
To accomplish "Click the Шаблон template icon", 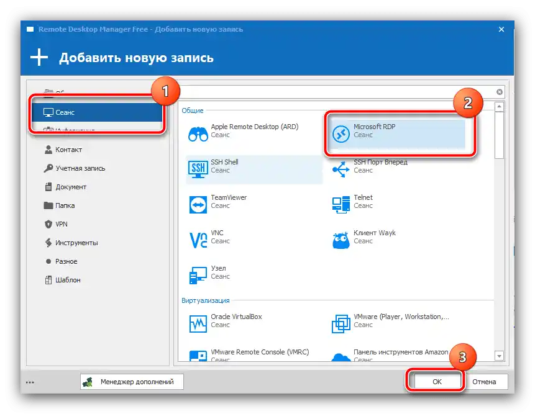I will coord(48,280).
